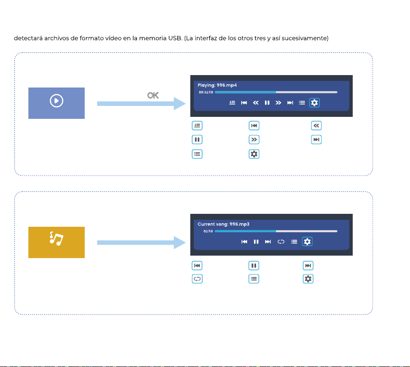Image resolution: width=410 pixels, height=367 pixels.
Task: Click rewind icon in the 996.mp4 player bar
Action: click(x=256, y=102)
